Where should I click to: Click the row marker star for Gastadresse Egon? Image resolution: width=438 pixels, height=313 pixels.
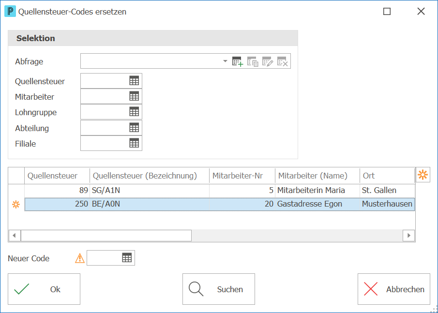pos(16,204)
